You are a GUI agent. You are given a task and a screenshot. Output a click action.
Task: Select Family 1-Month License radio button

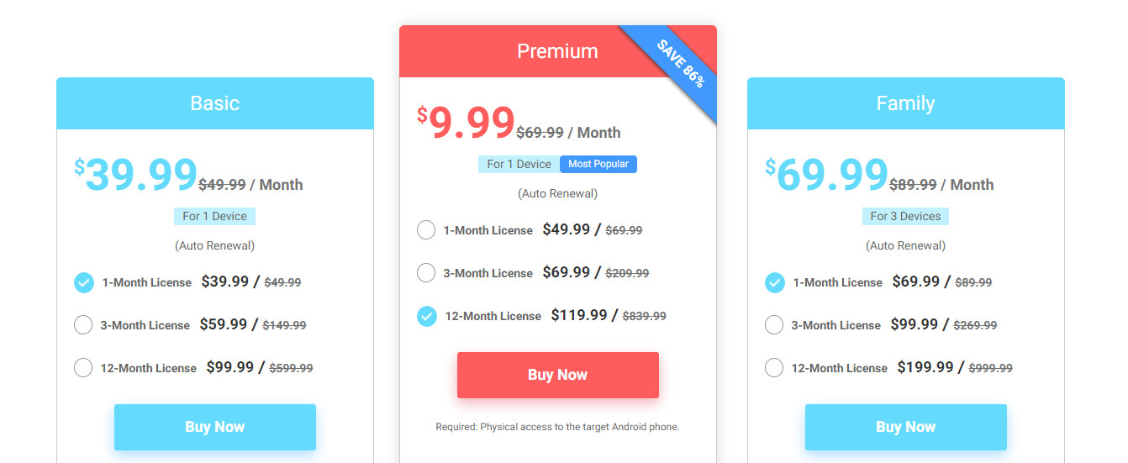pos(774,282)
